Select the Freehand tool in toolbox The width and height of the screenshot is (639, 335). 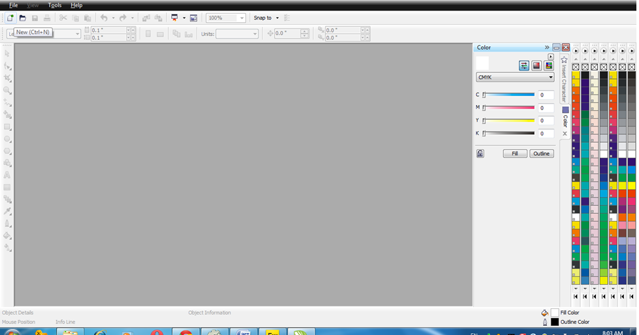point(7,102)
